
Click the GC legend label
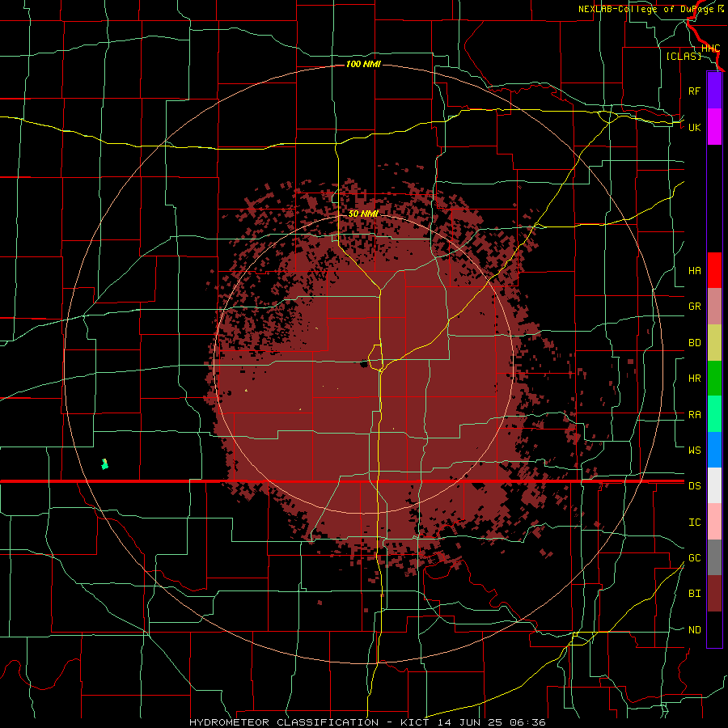[x=694, y=558]
